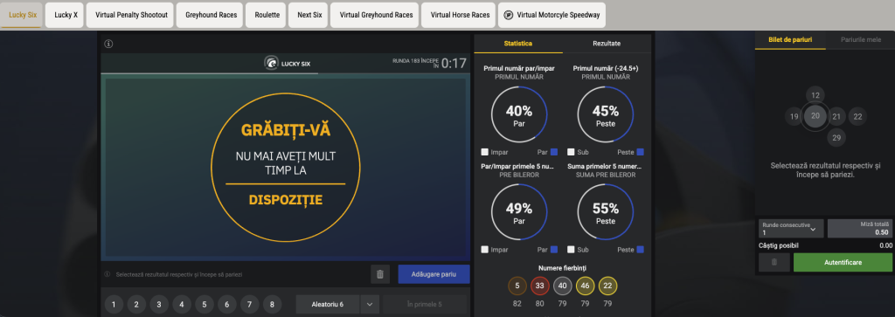Pick number ball 7
Image resolution: width=895 pixels, height=317 pixels.
(x=249, y=305)
